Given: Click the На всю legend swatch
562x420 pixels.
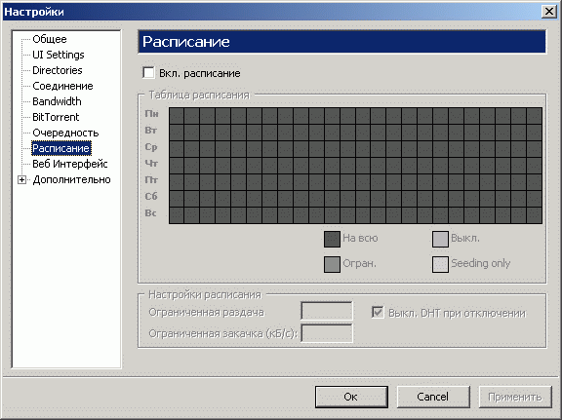Looking at the screenshot, I should [332, 239].
